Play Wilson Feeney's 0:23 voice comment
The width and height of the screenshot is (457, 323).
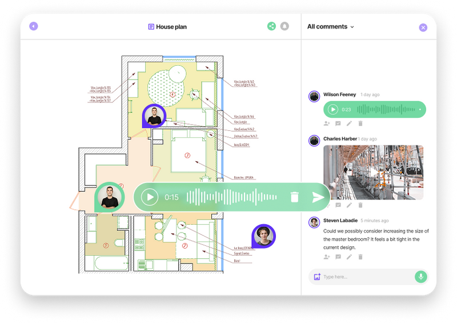tap(333, 109)
